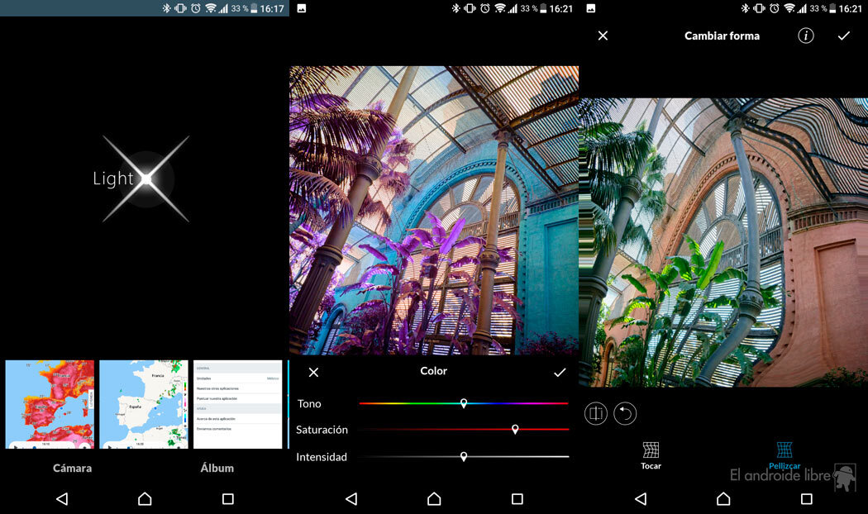
Task: Adjust the Tono hue slider handle
Action: click(464, 403)
